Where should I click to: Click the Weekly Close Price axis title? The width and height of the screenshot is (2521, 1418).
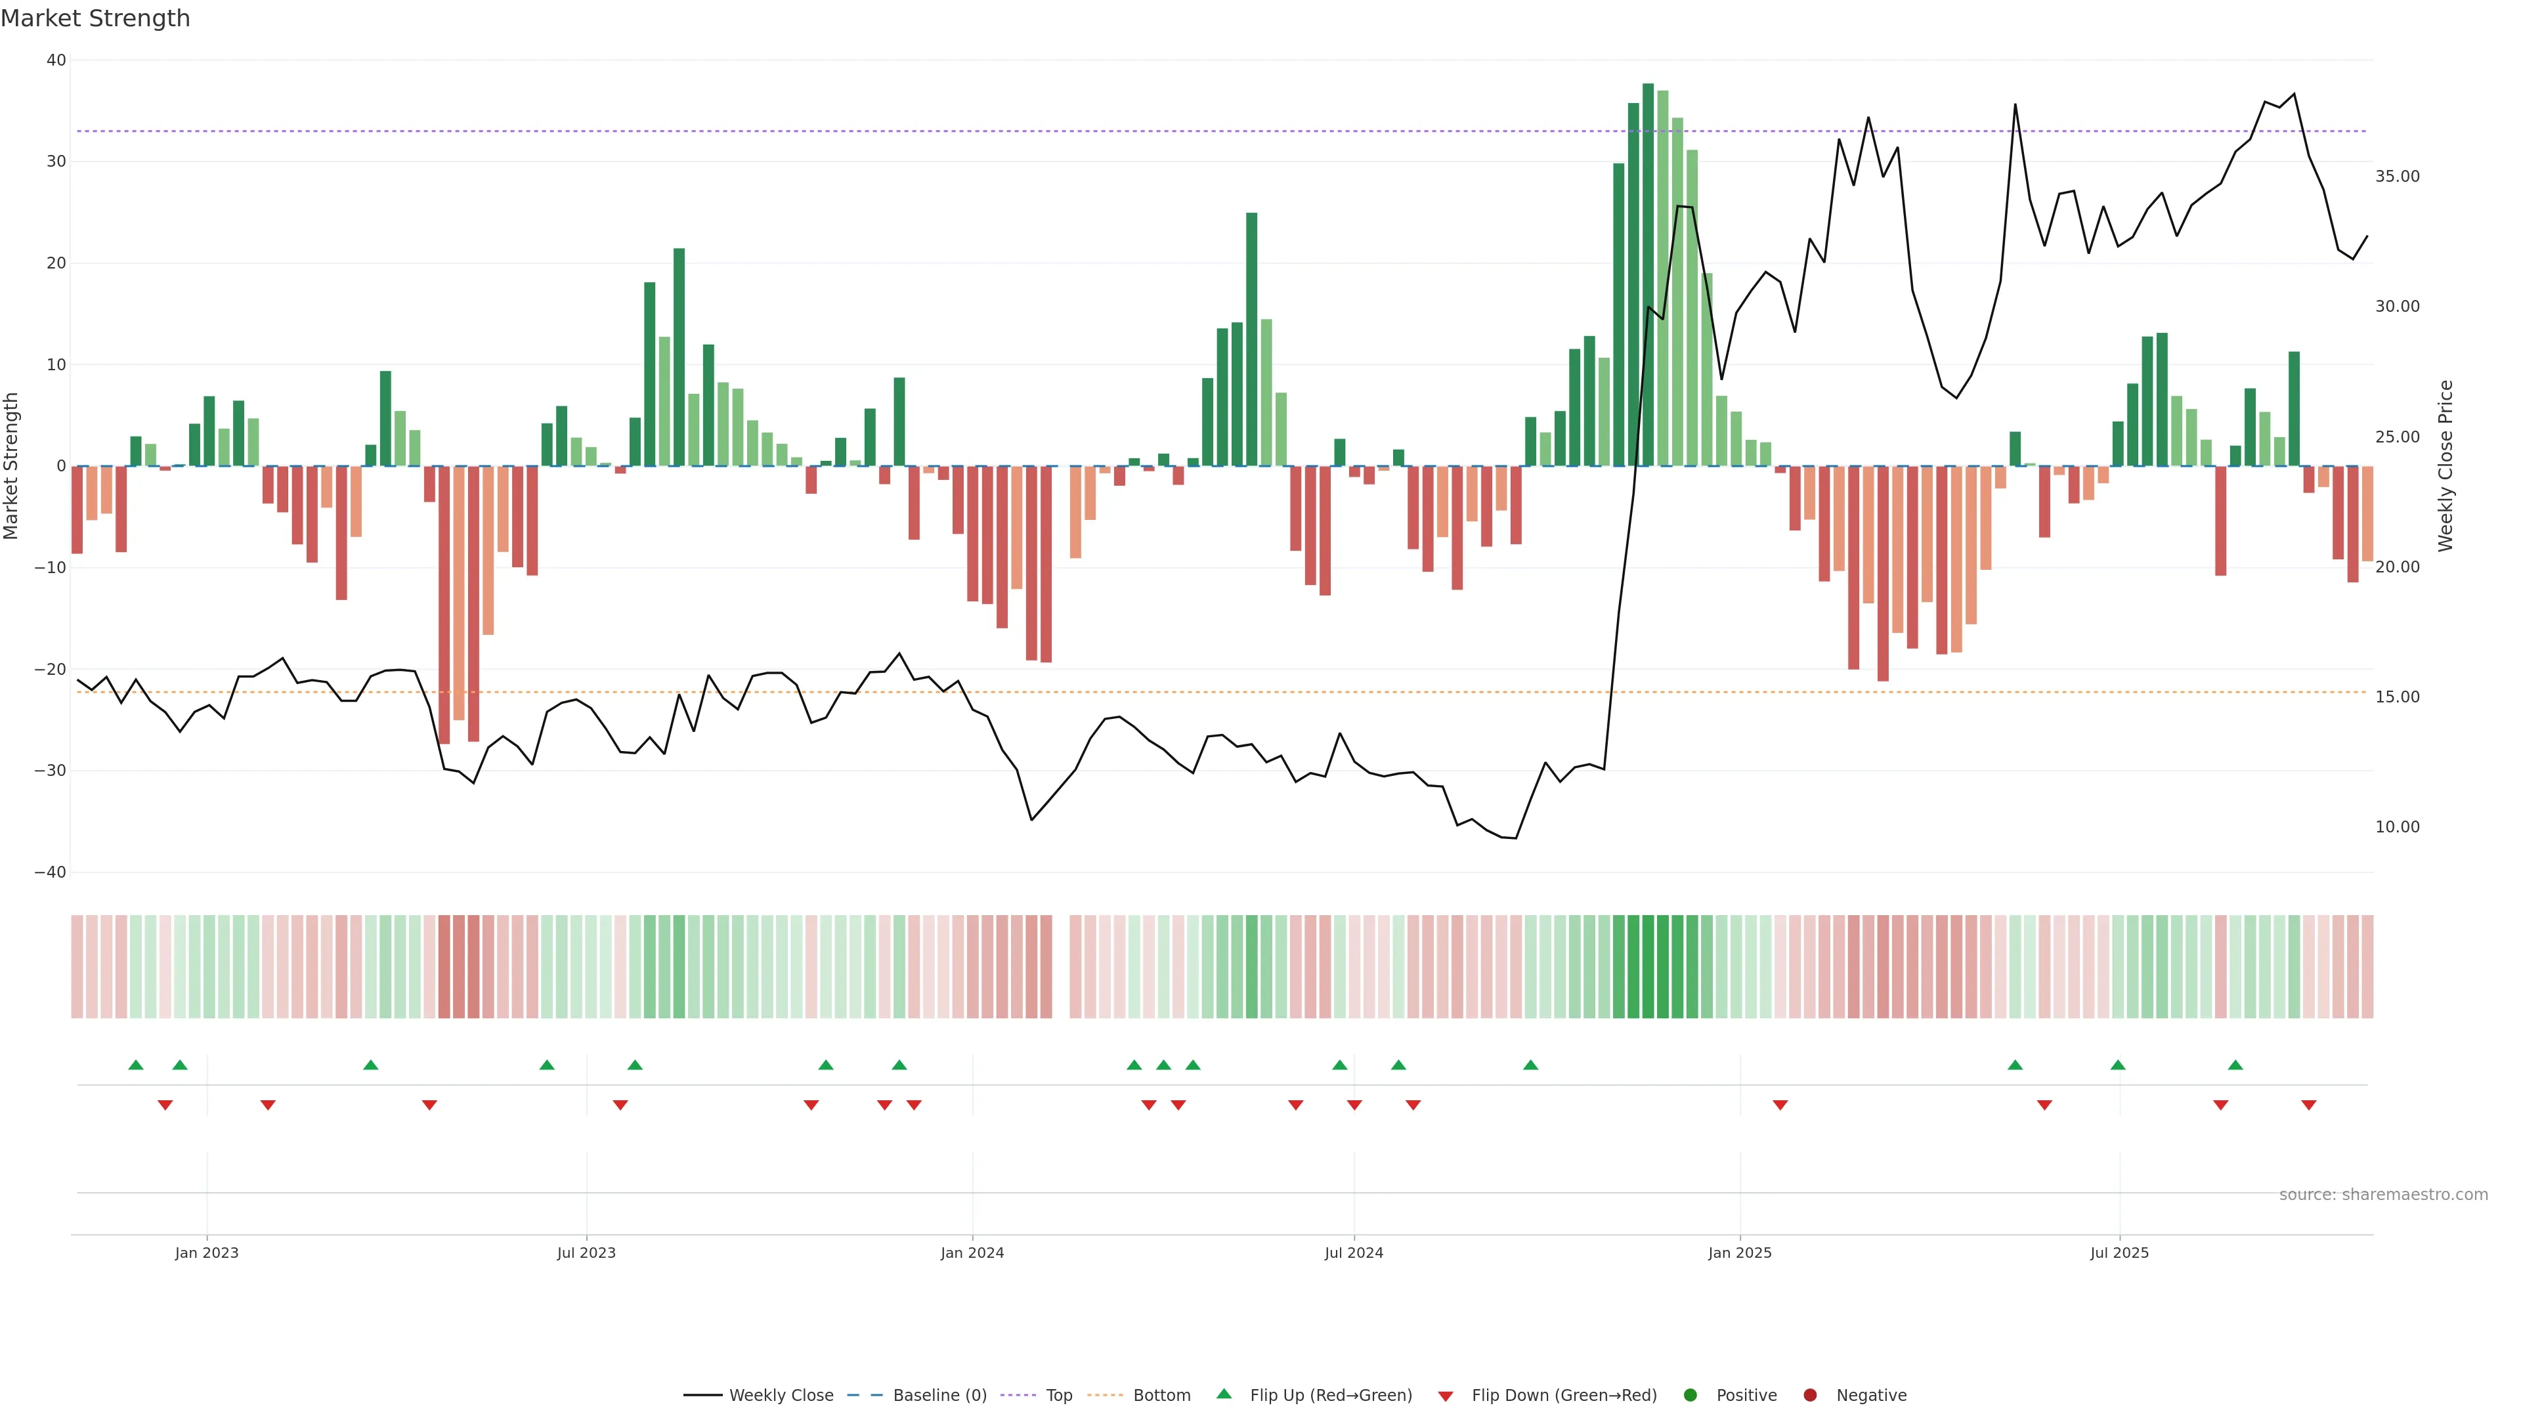pos(2446,466)
